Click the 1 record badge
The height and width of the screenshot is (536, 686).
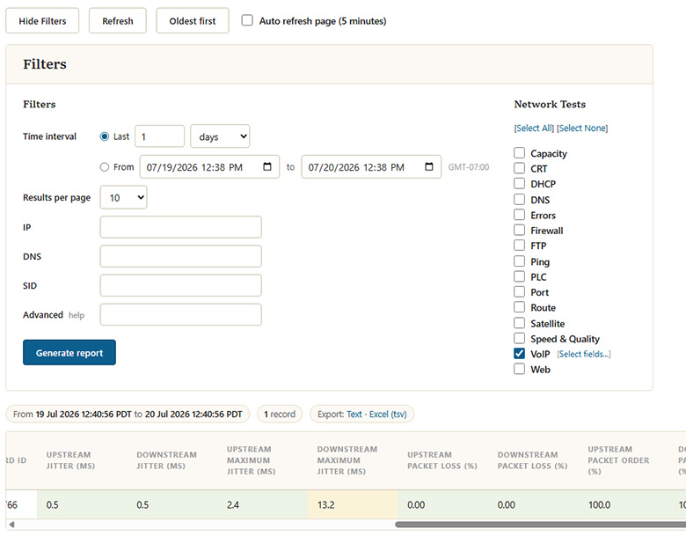pyautogui.click(x=280, y=415)
